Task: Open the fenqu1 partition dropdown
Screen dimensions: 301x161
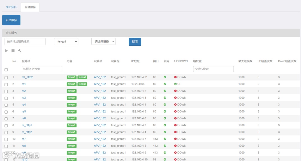Action: coord(66,41)
